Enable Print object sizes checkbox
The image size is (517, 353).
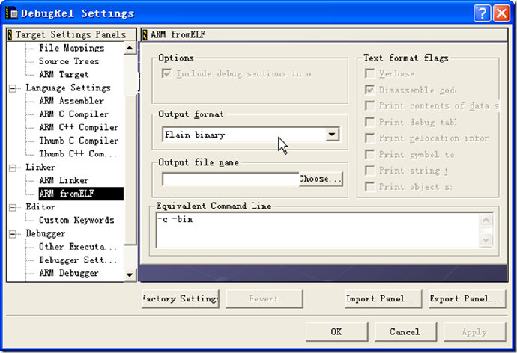370,187
